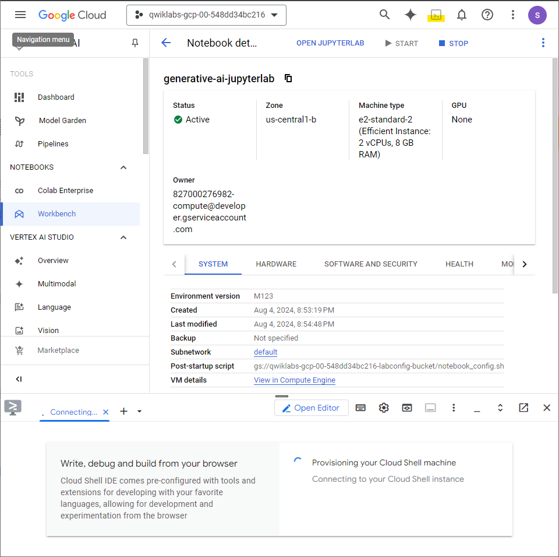This screenshot has height=557, width=559.
Task: Maximize Cloud Shell with expand arrows
Action: point(500,408)
